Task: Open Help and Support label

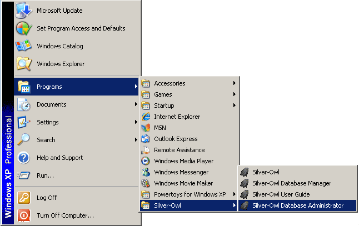Action: click(x=60, y=158)
